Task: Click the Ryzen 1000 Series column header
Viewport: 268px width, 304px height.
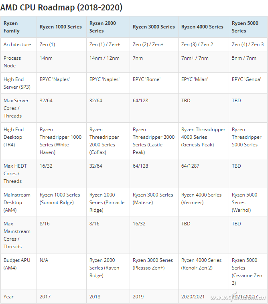Action: click(x=61, y=27)
